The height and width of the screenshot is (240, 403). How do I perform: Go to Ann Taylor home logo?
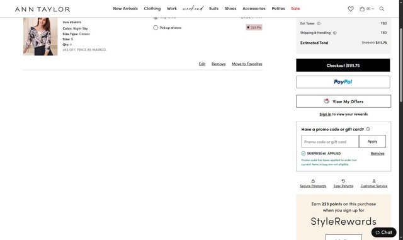(x=42, y=9)
